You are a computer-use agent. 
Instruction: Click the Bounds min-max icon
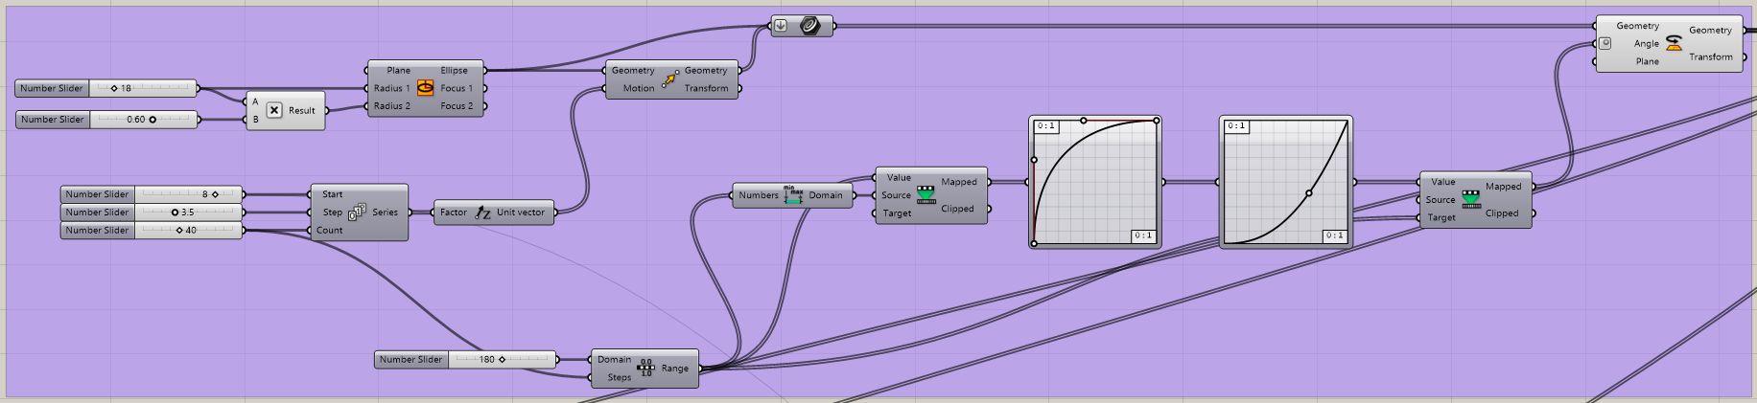(x=792, y=195)
